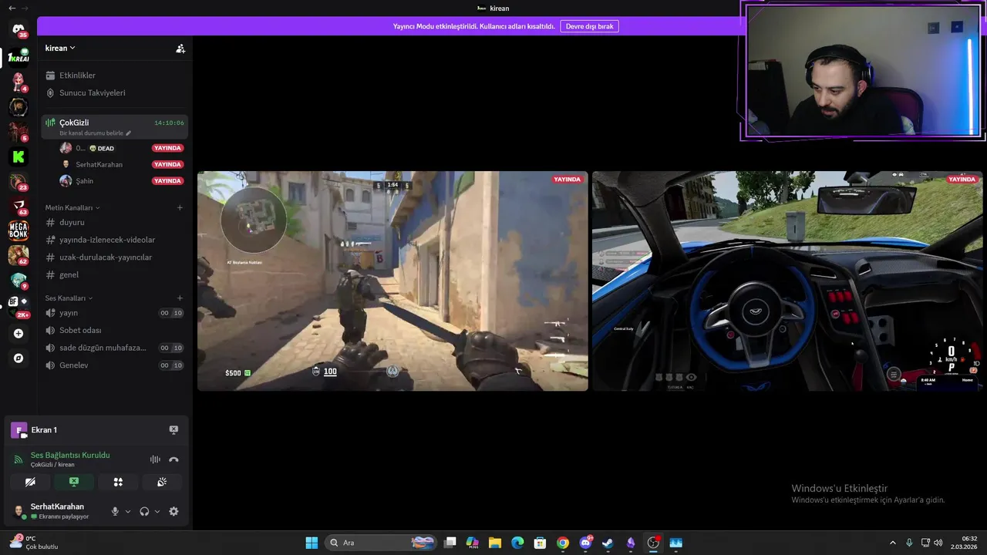Click Ses Bağlantısı Kuruldu status text

tap(70, 455)
